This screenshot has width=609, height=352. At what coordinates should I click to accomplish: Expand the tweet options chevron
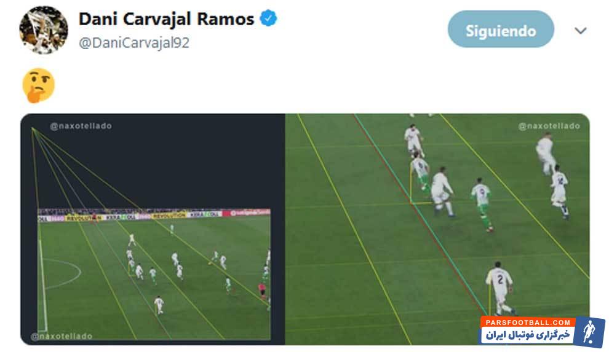[x=580, y=30]
